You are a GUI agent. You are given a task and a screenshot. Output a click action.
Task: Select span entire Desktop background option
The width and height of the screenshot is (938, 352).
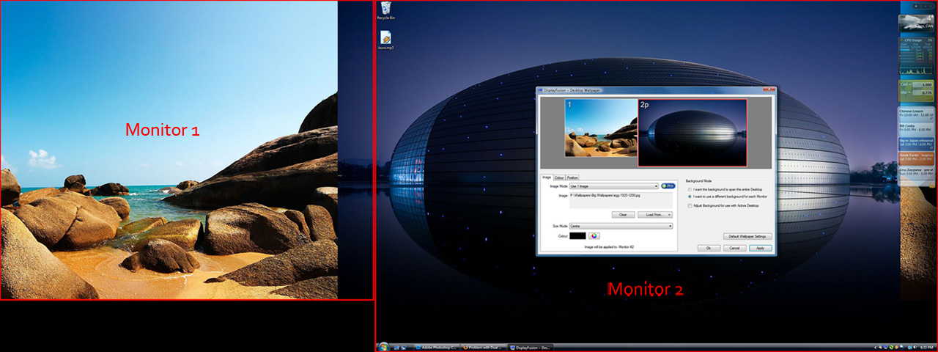click(x=690, y=189)
